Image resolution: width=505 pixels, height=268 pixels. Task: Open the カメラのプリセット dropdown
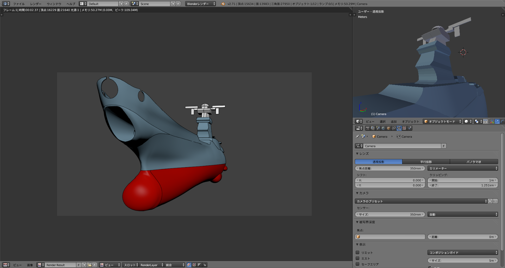(x=421, y=201)
